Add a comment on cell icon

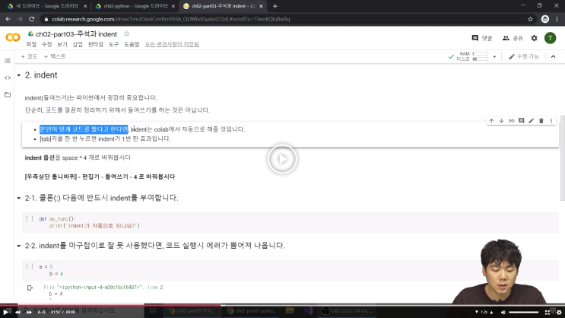tap(522, 121)
